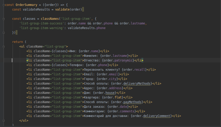The width and height of the screenshot is (221, 127).
Task: Click 'city' property in the Город row
Action: tap(113, 79)
